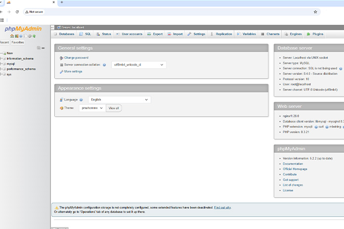
Task: Open the Server connection collation dropdown
Action: [138, 65]
